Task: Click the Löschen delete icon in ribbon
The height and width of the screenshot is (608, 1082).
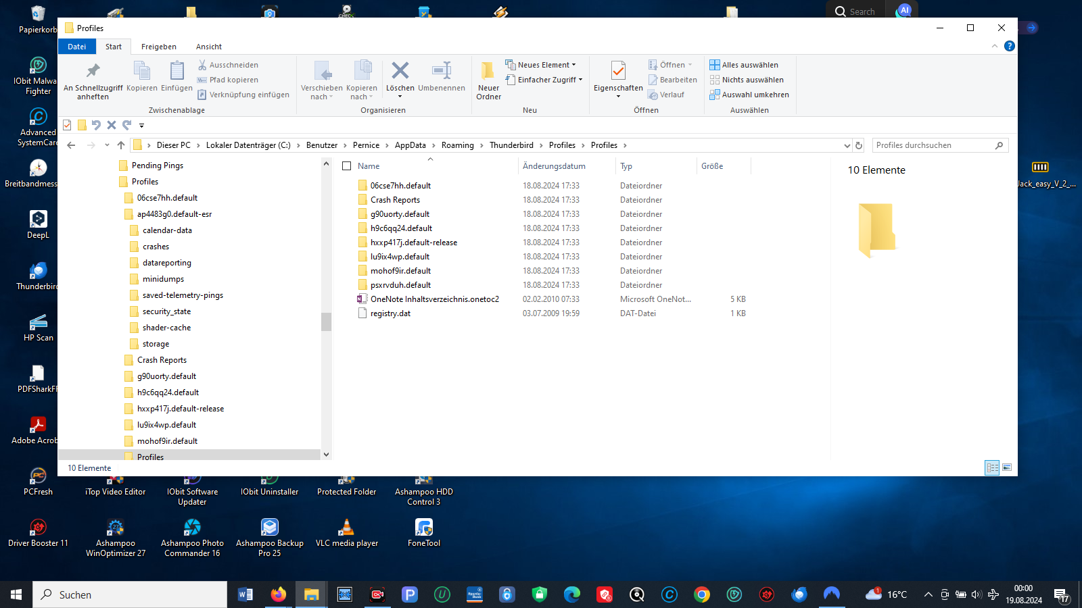Action: pyautogui.click(x=400, y=71)
